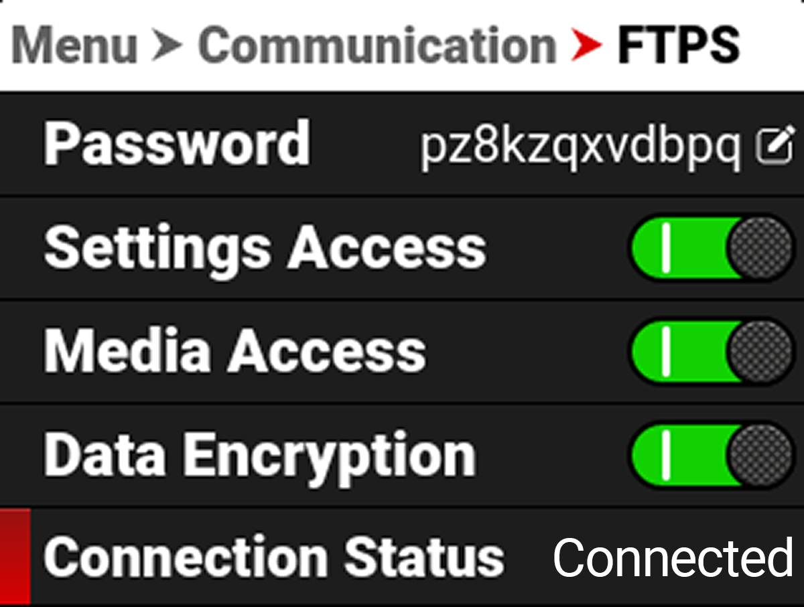Image resolution: width=804 pixels, height=607 pixels.
Task: Toggle Data Encryption off
Action: click(710, 453)
